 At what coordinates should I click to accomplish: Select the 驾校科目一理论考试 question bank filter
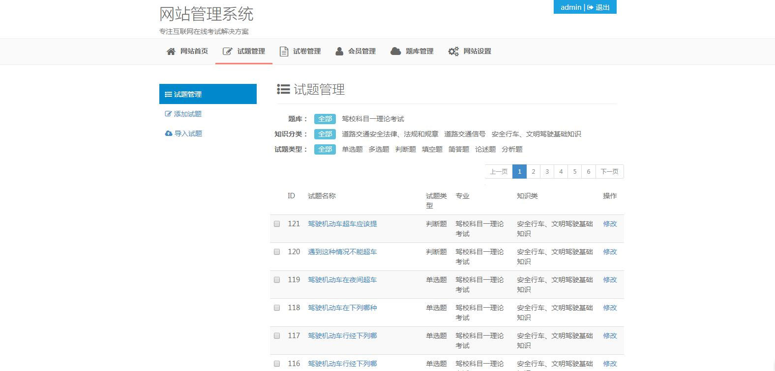click(x=373, y=119)
